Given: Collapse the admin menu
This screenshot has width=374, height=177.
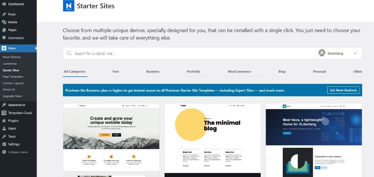Looking at the screenshot, I should coord(15,152).
